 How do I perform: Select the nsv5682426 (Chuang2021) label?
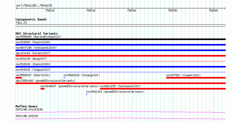pyautogui.click(x=82, y=75)
